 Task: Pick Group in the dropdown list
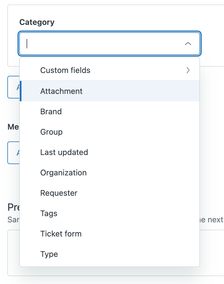click(51, 132)
